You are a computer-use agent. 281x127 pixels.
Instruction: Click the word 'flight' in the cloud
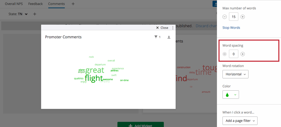(94, 78)
